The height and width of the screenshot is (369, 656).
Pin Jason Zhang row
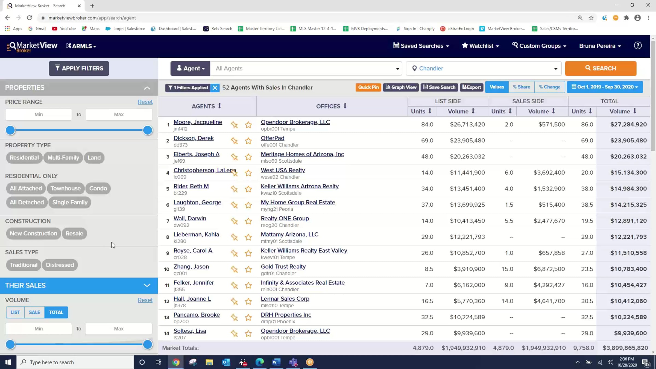pyautogui.click(x=234, y=269)
